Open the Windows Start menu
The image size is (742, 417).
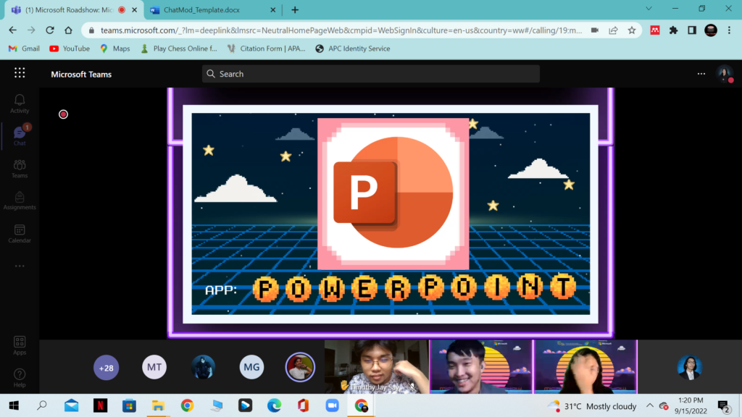[x=14, y=405]
